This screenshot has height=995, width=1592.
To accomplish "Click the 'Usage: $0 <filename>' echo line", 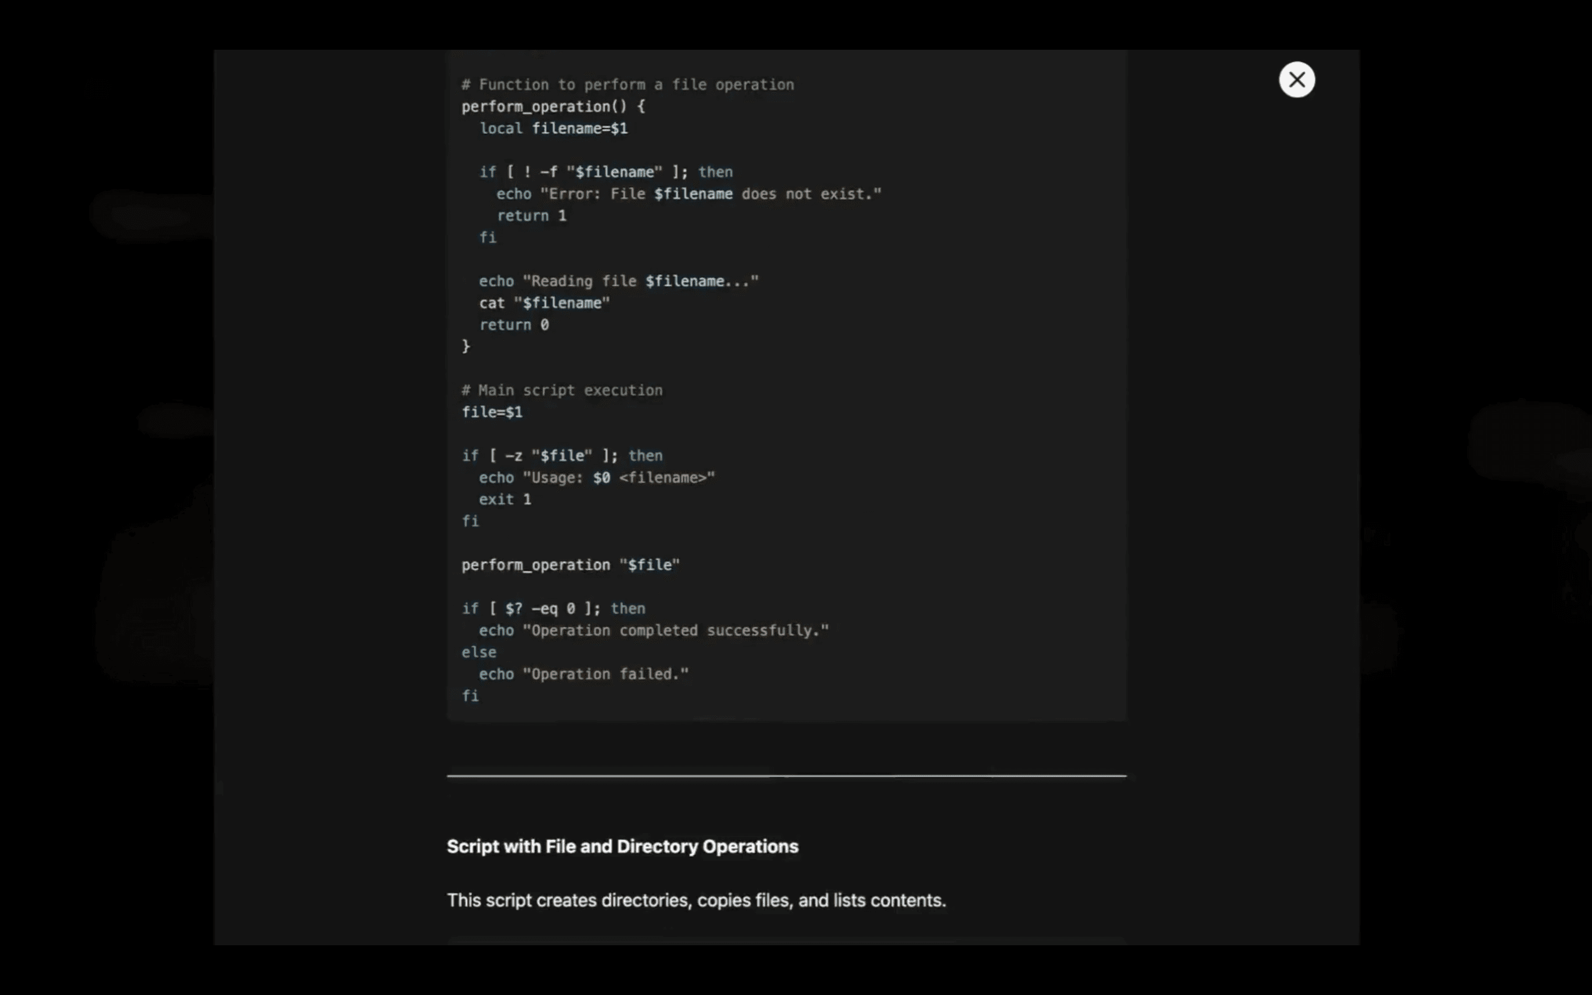I will coord(596,478).
